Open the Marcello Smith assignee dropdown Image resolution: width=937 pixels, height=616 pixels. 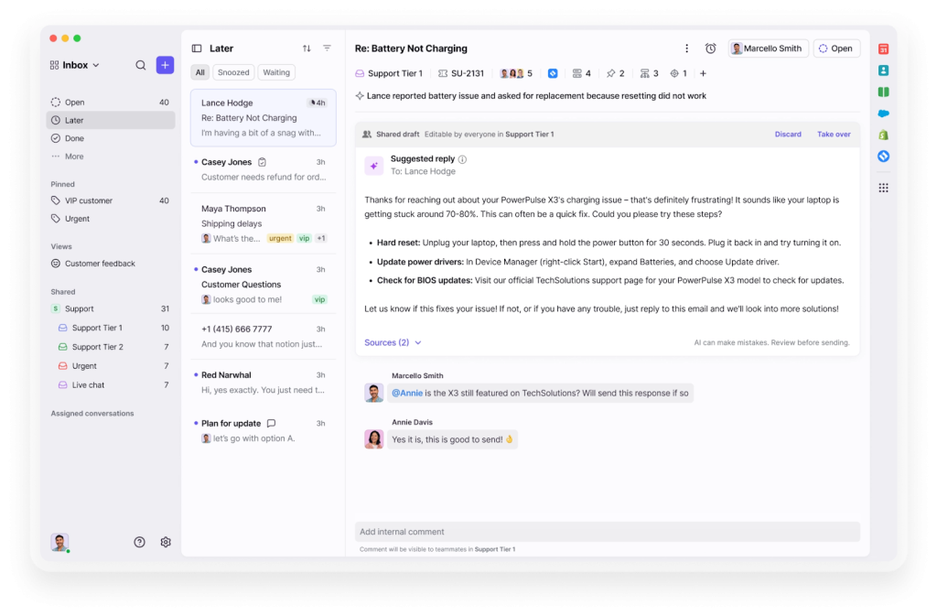pos(766,49)
